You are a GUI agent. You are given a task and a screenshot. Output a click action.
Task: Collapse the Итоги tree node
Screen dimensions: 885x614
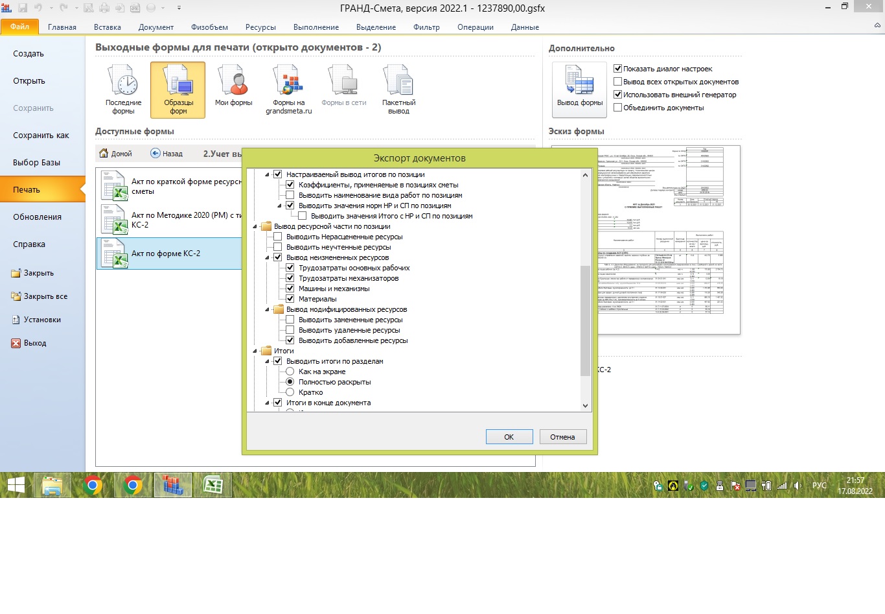point(255,351)
